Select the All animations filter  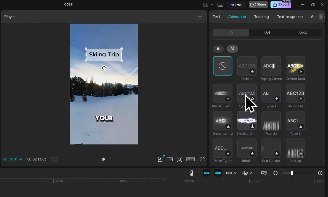[x=233, y=49]
